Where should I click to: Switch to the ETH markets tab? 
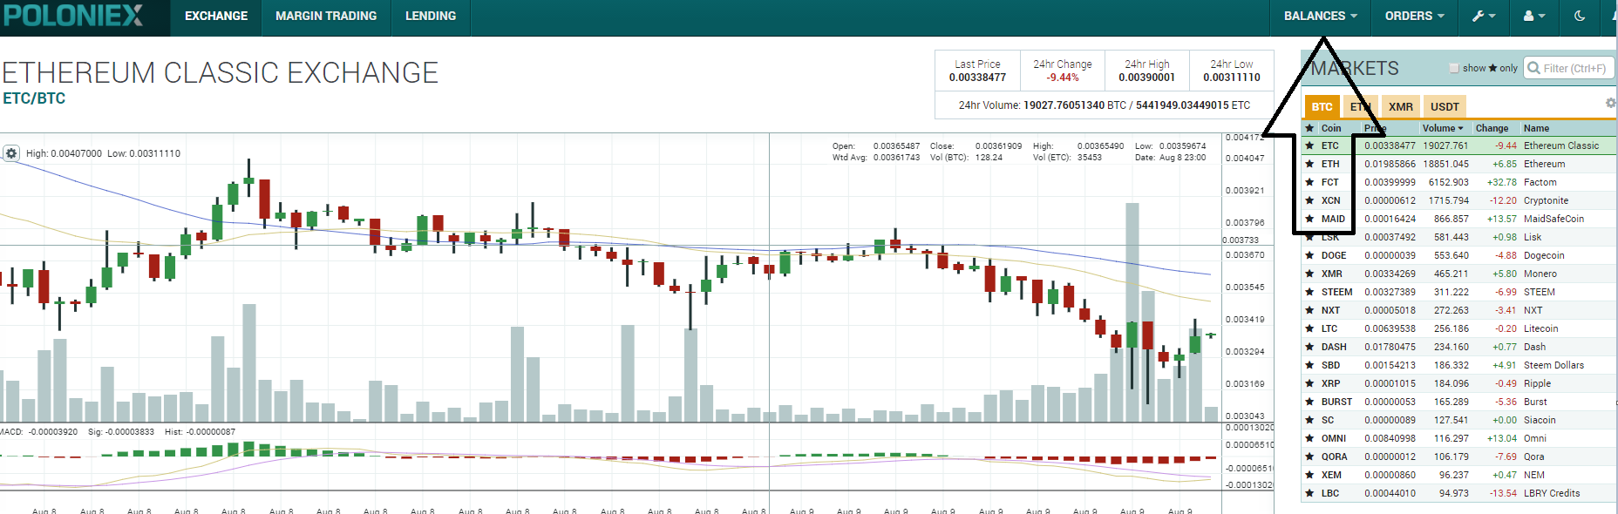(x=1360, y=106)
